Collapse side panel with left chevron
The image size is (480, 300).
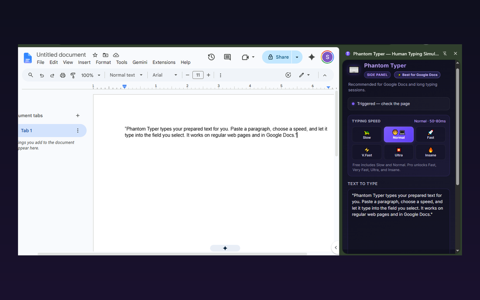tap(336, 248)
